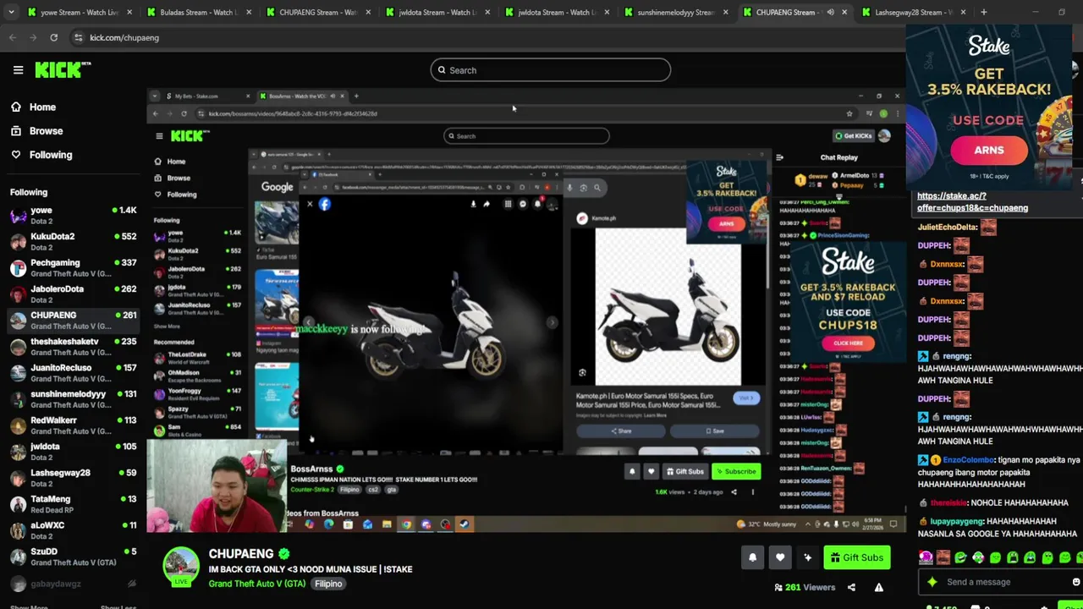
Task: Toggle follow with the heart button beside Gift Subs
Action: coord(780,557)
